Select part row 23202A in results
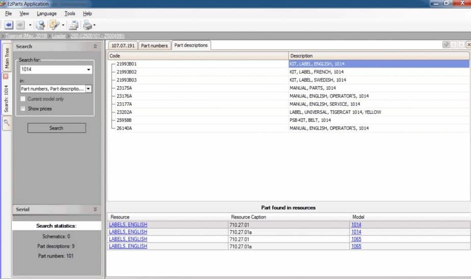Image resolution: width=471 pixels, height=279 pixels. [x=124, y=112]
